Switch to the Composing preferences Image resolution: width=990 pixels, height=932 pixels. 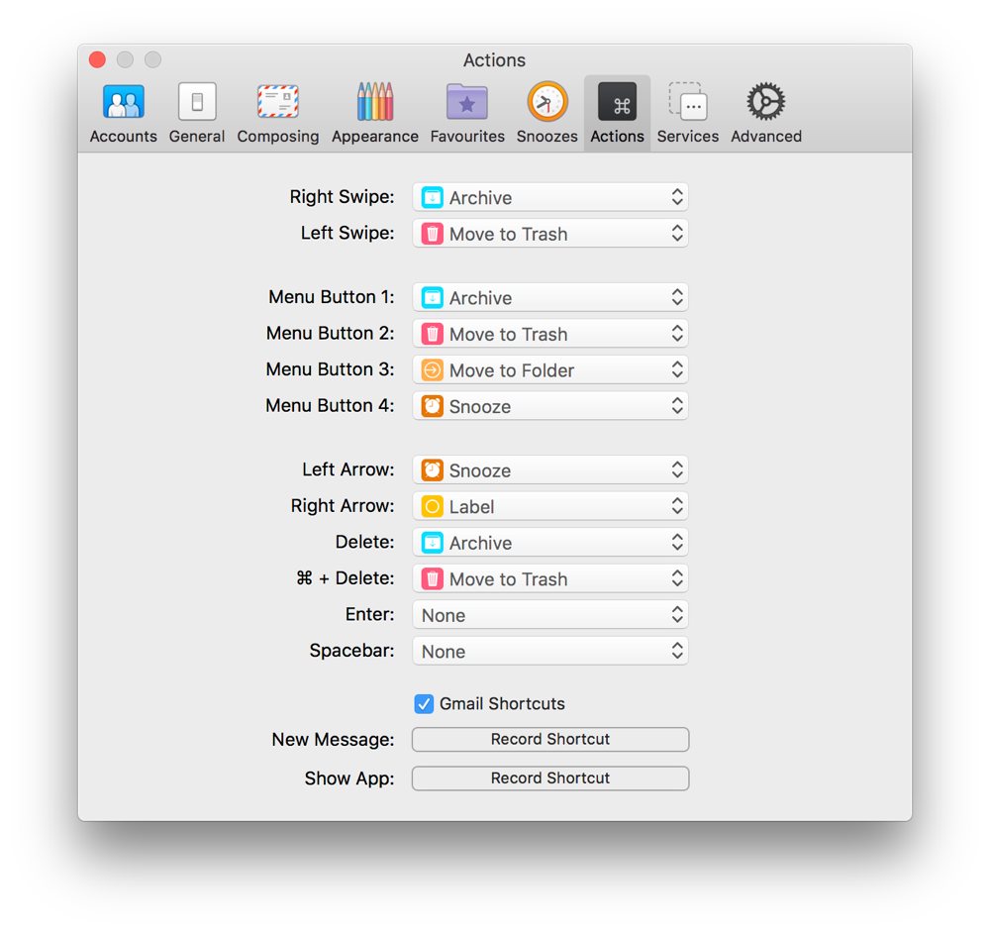tap(277, 114)
